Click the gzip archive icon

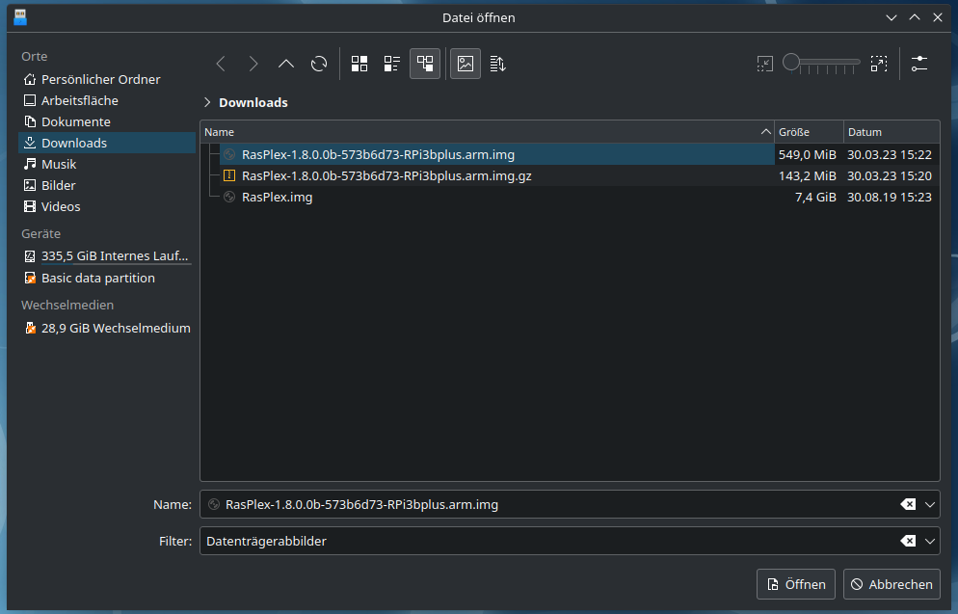(229, 176)
